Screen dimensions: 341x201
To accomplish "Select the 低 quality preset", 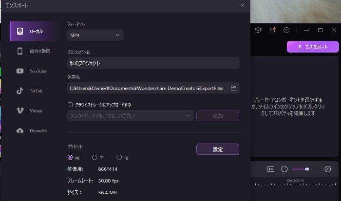I will 119,157.
